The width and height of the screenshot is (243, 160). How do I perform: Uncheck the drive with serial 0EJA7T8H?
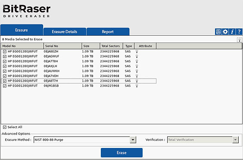pyautogui.click(x=5, y=62)
